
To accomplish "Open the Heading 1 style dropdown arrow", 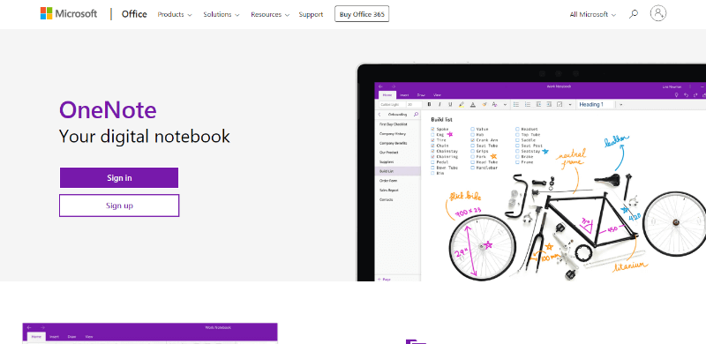I will 621,104.
